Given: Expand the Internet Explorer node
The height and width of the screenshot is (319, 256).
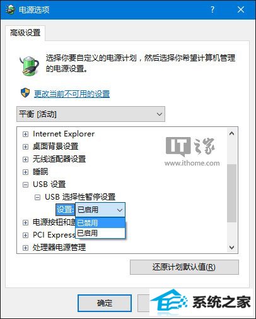Looking at the screenshot, I should [x=25, y=134].
